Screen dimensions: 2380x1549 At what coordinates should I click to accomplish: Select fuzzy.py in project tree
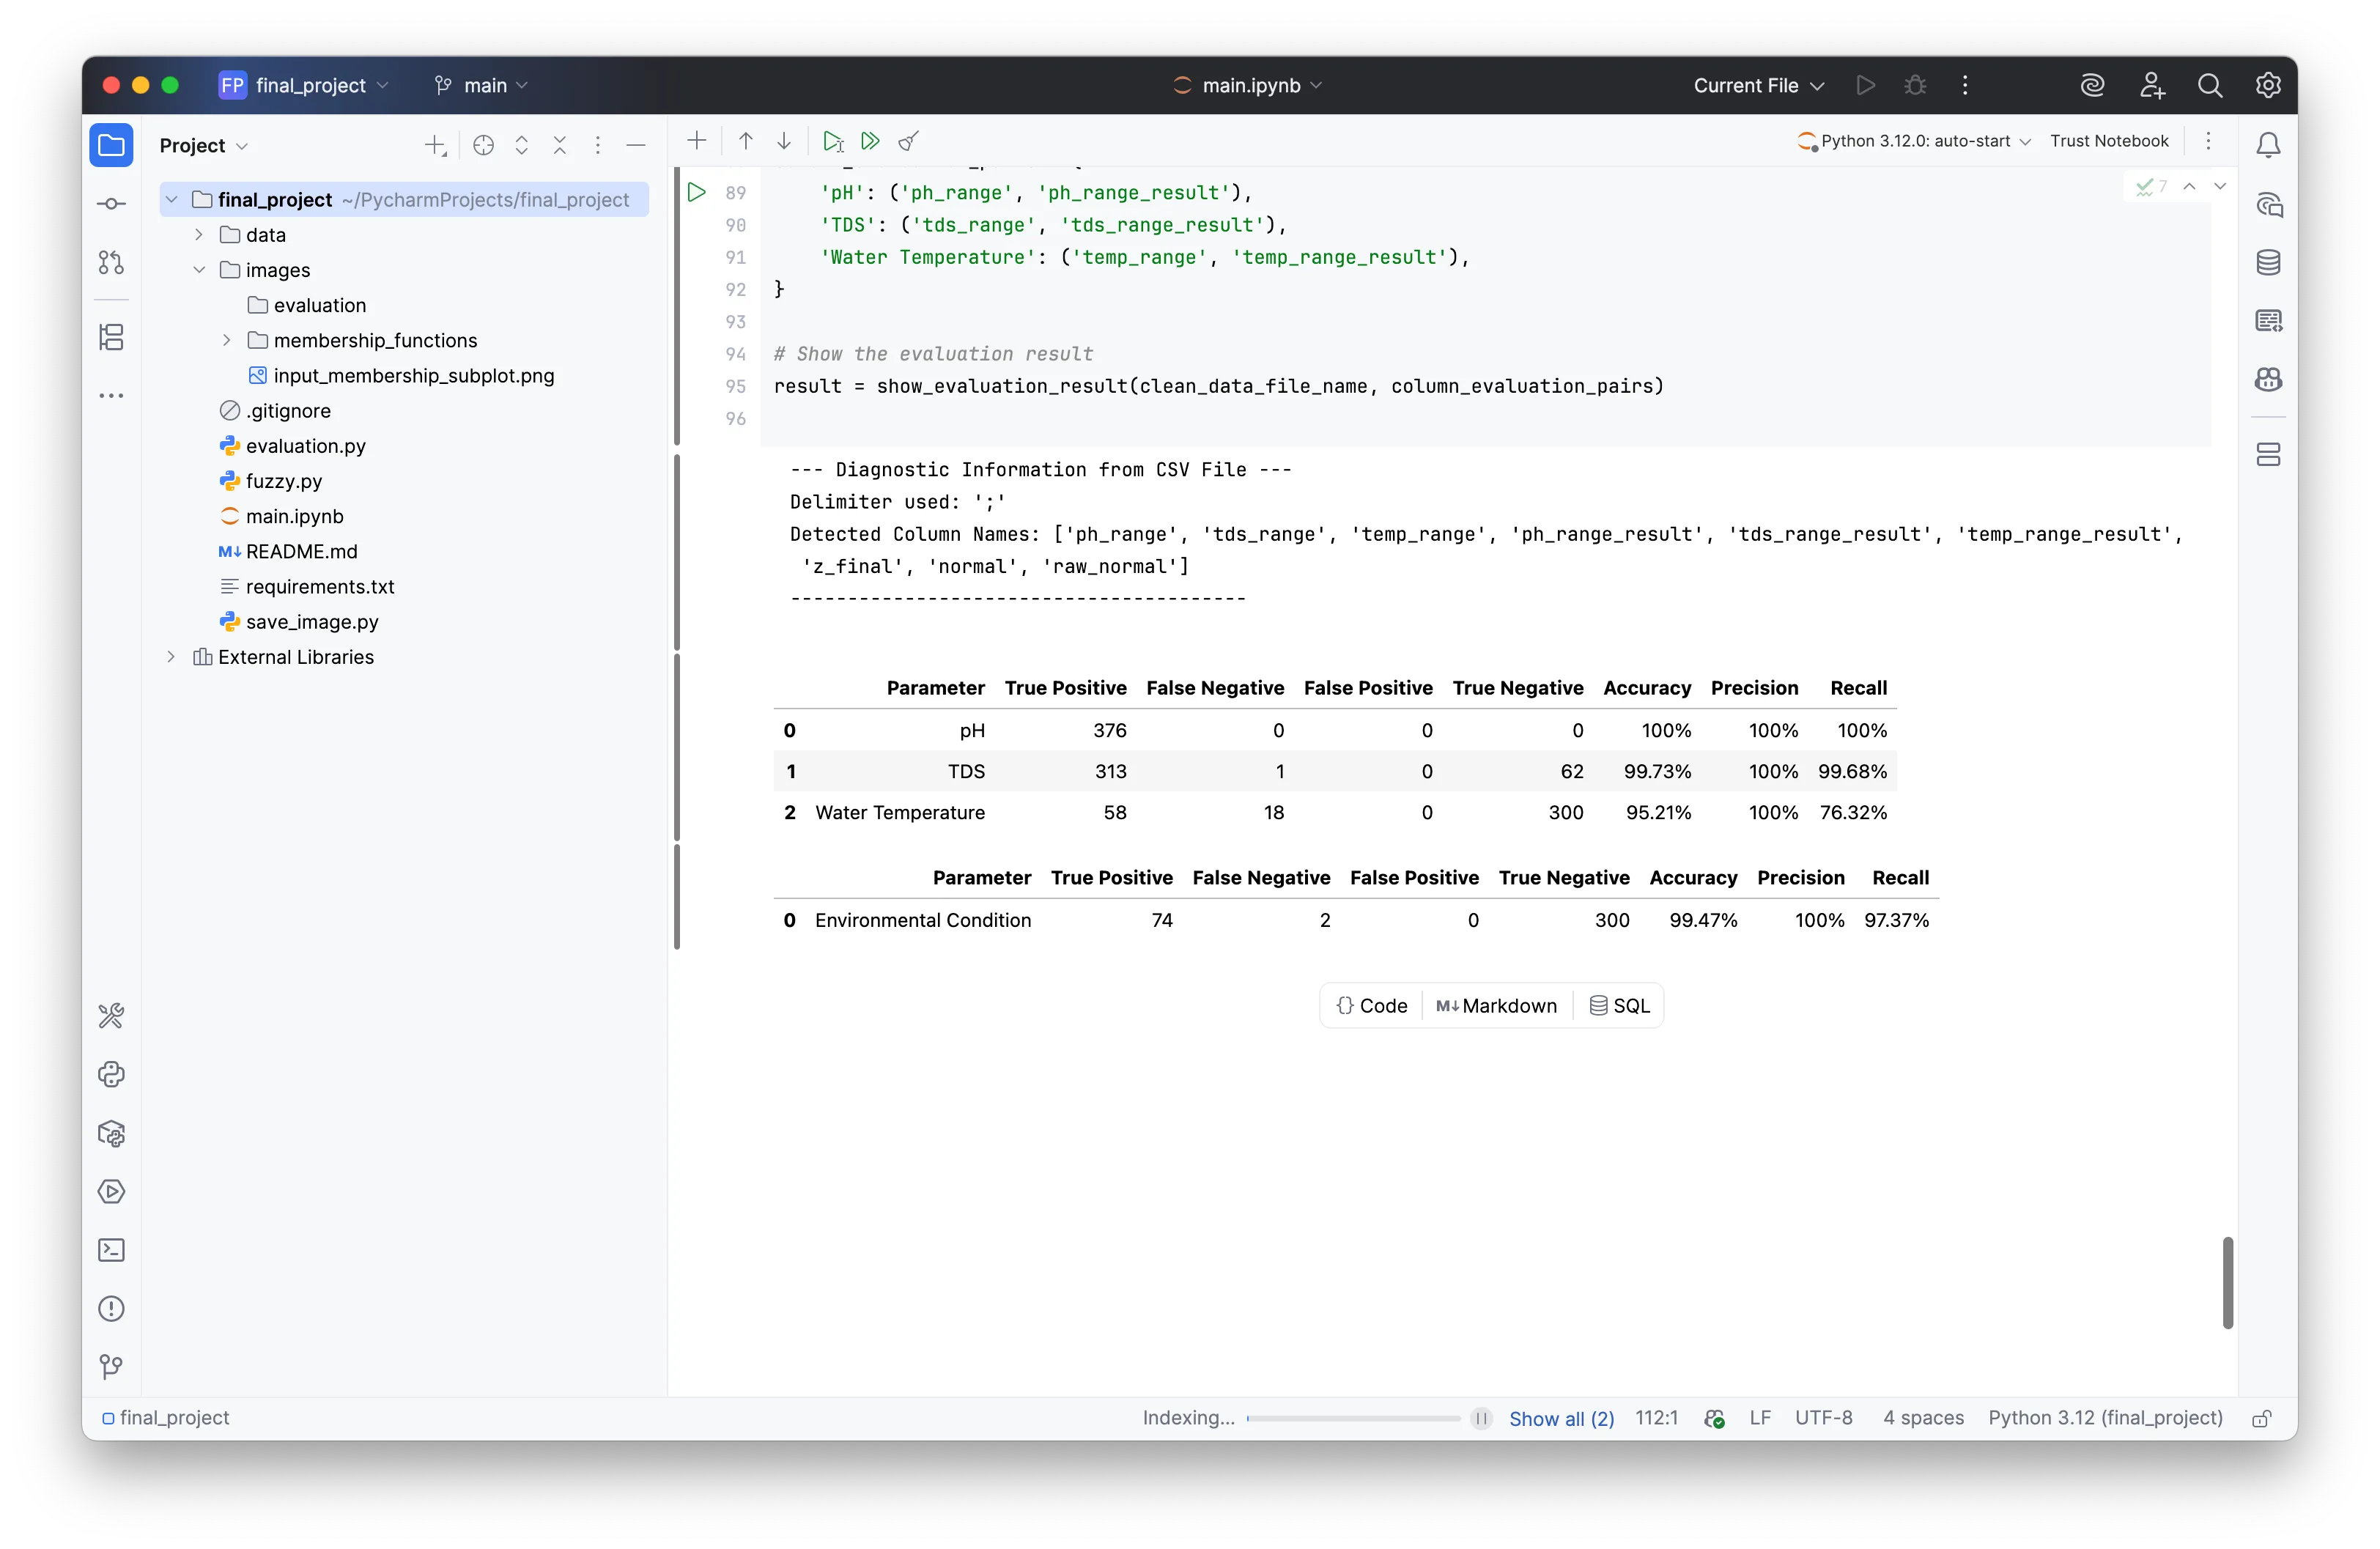283,481
